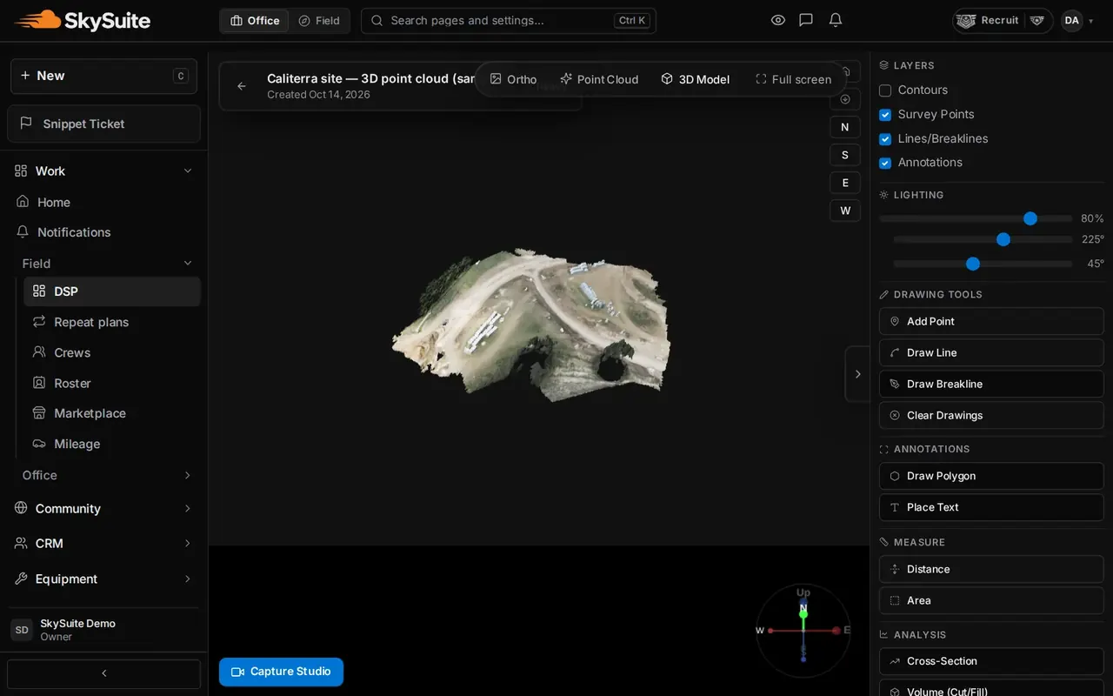
Task: Click the 225° lighting angle slider
Action: coord(983,239)
